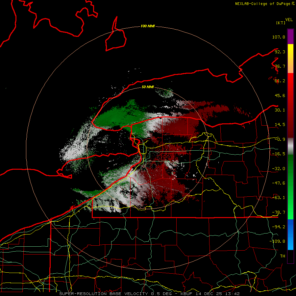Click the 76.7 legend value

pos(280,66)
